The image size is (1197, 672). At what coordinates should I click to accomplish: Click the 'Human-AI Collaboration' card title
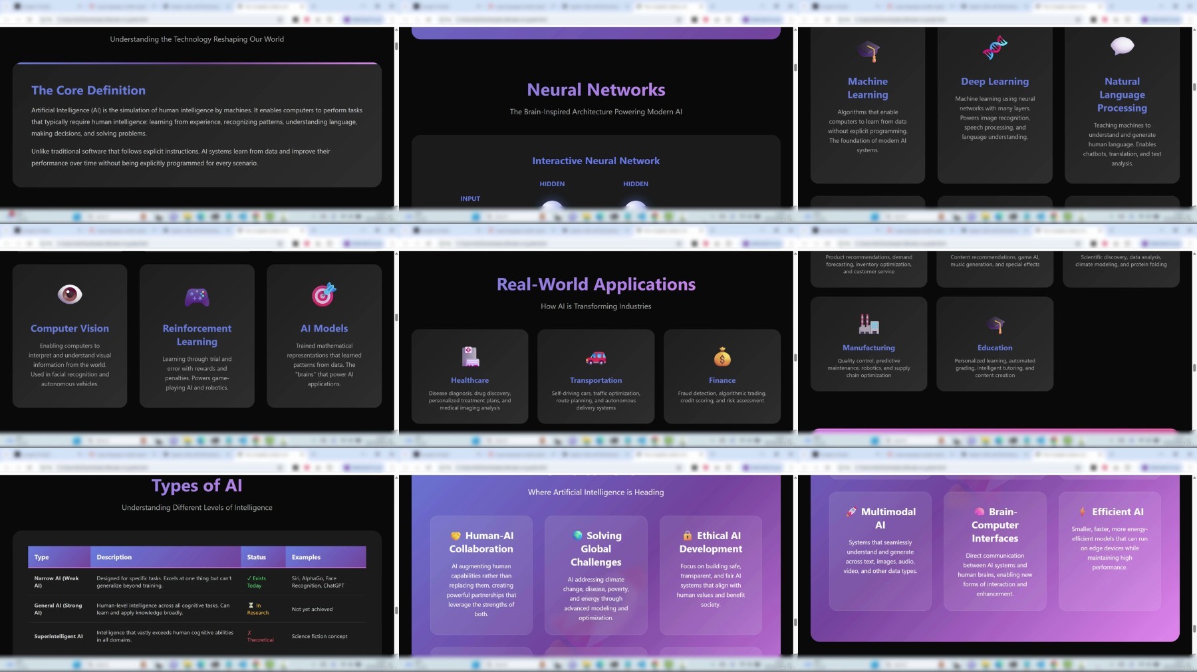[481, 542]
